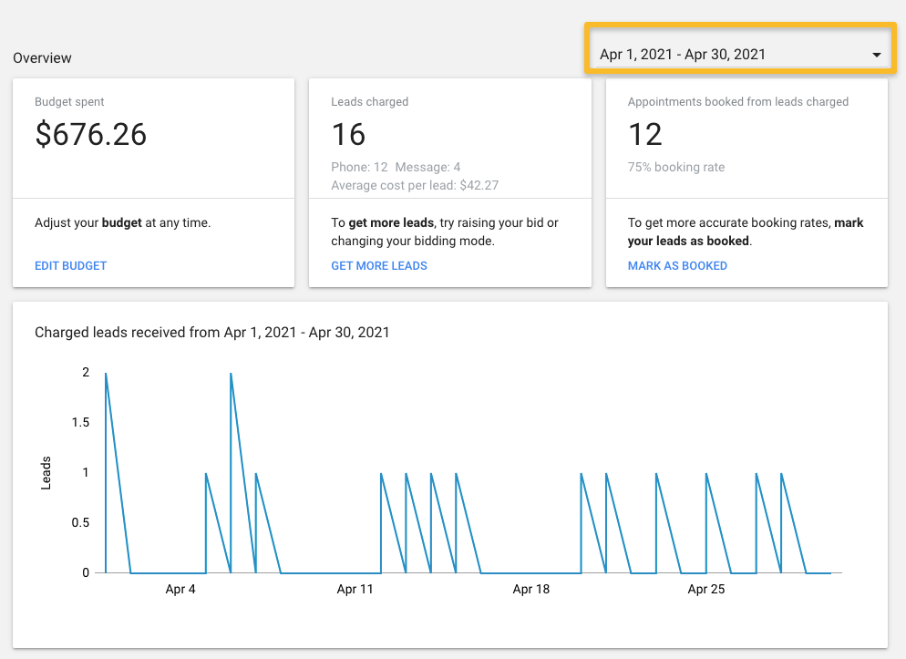Click the 75% booking rate text
This screenshot has width=906, height=659.
(x=675, y=168)
